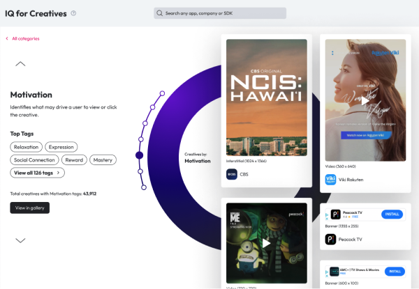
Task: Click the Video (360 x 640) label
Action: point(341,166)
